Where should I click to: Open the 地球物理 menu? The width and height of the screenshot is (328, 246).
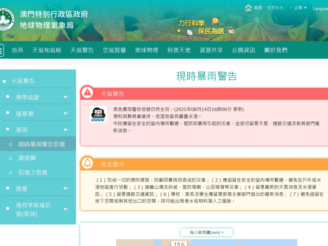point(147,50)
